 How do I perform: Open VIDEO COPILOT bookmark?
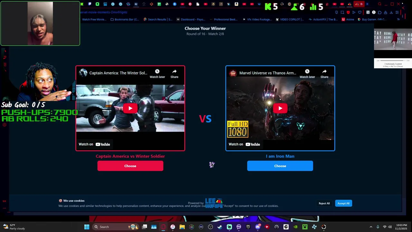click(x=290, y=19)
